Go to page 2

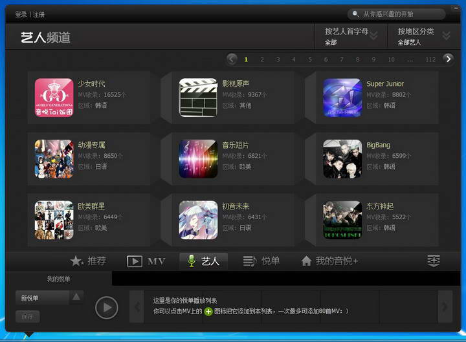point(262,59)
